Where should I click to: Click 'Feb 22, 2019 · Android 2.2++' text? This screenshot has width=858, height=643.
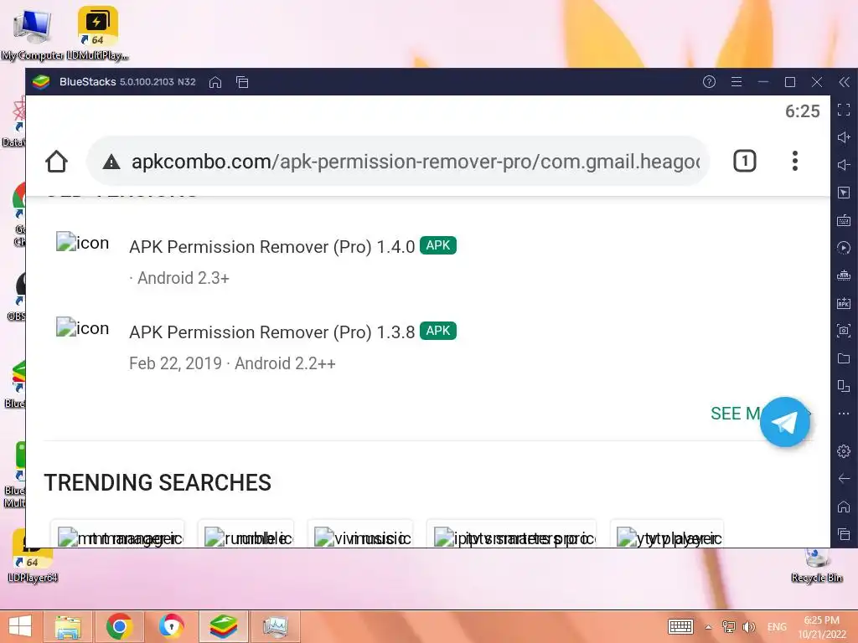point(232,363)
